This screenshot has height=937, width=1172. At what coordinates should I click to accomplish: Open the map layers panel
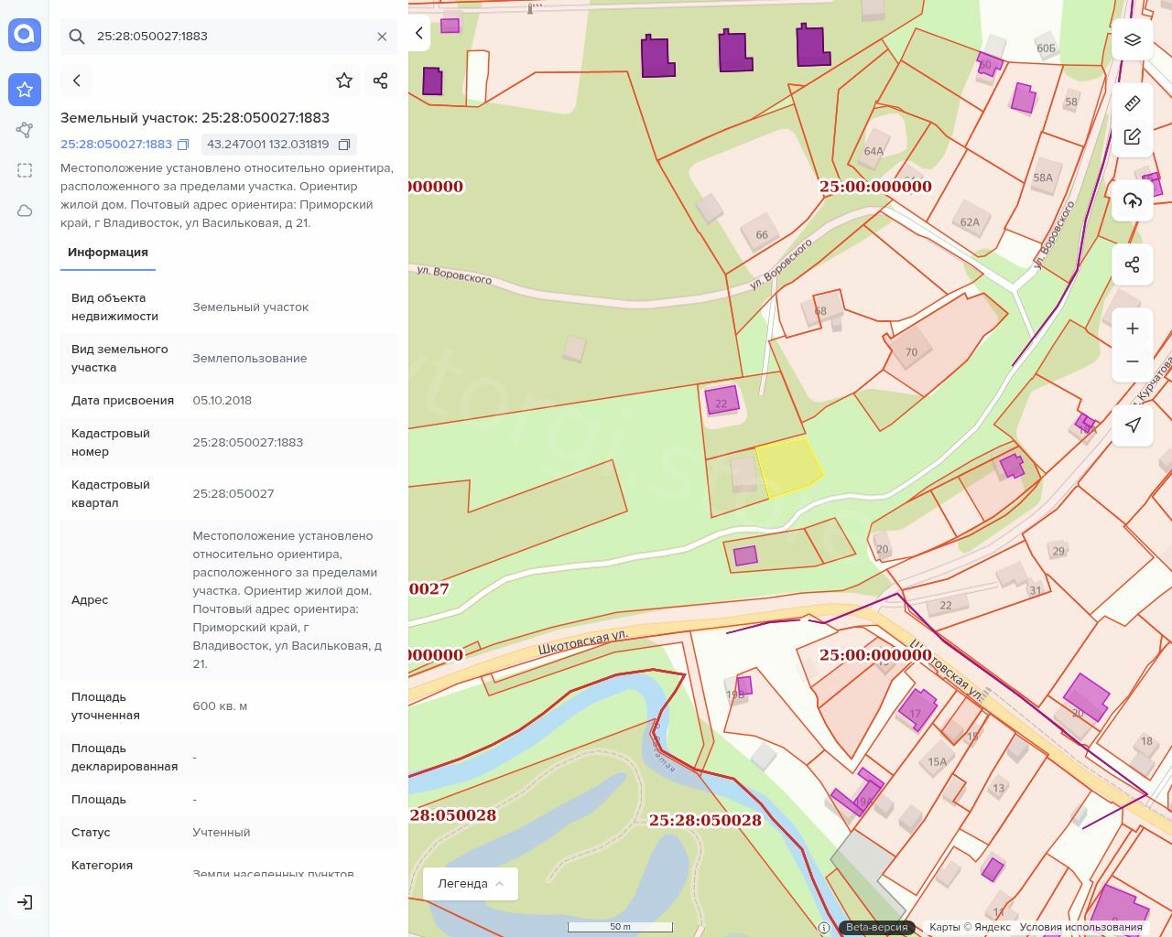1133,40
